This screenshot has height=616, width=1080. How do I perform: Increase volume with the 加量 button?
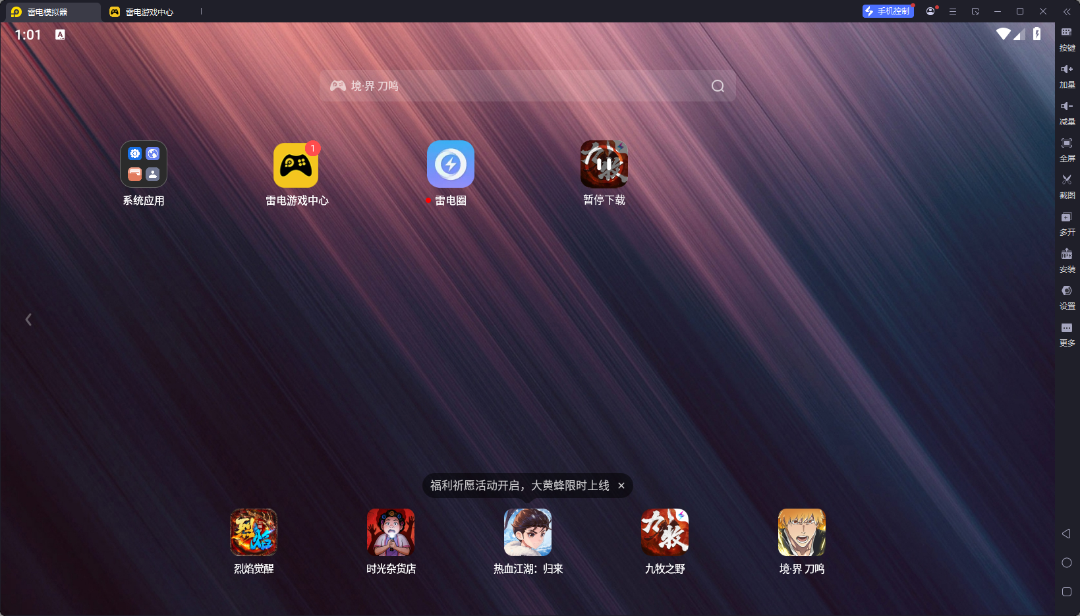pos(1067,76)
